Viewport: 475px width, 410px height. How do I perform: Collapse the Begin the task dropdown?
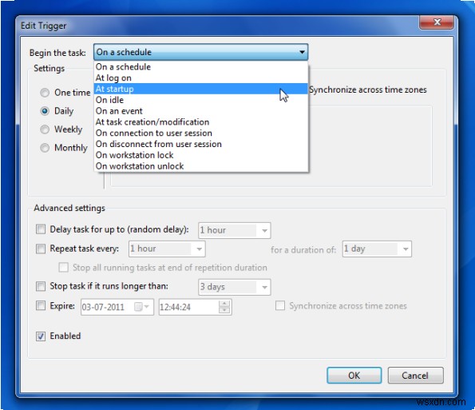tap(201, 52)
